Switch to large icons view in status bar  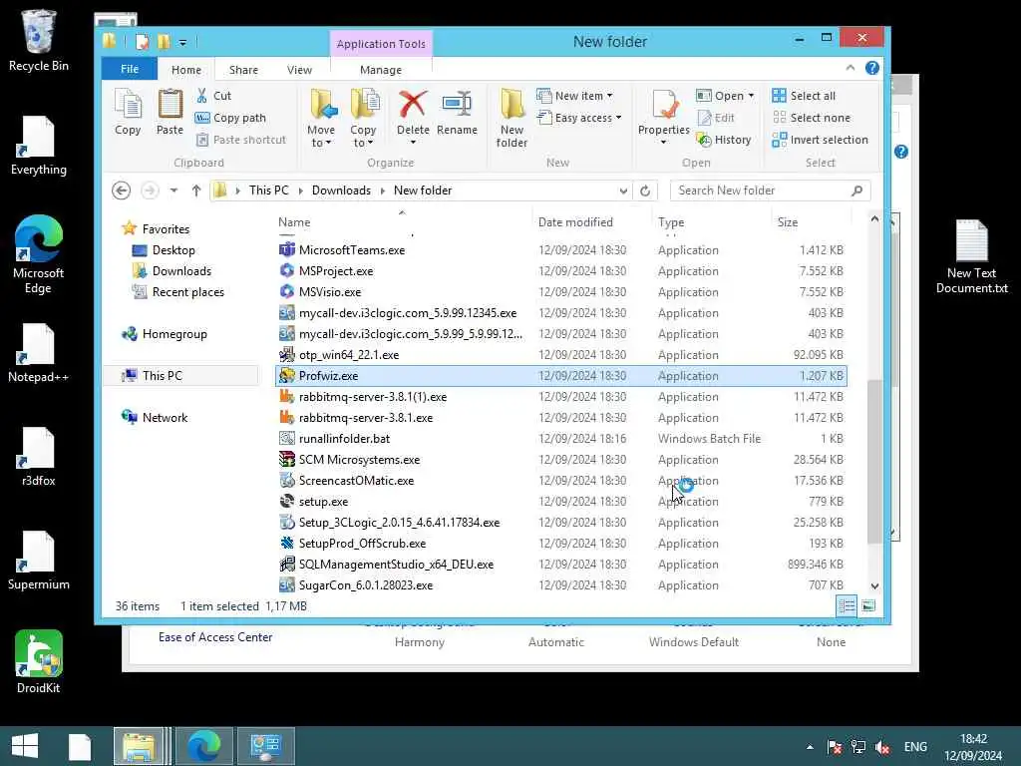point(868,605)
